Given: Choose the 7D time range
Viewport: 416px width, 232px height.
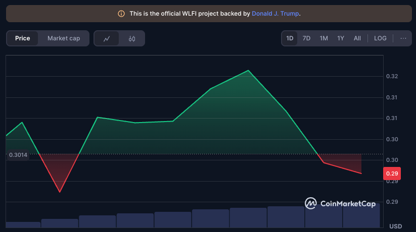Looking at the screenshot, I should 306,38.
